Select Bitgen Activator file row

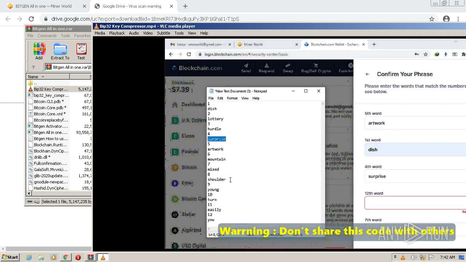tap(59, 126)
